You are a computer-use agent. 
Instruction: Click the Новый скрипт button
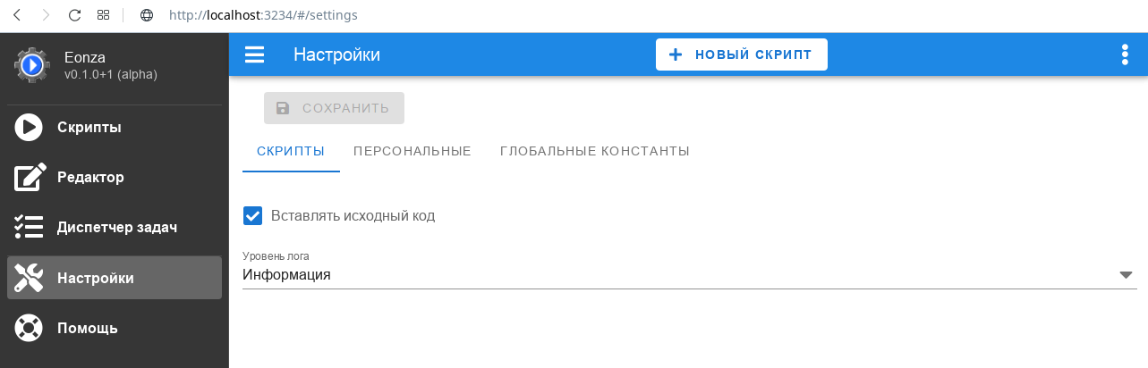tap(742, 54)
